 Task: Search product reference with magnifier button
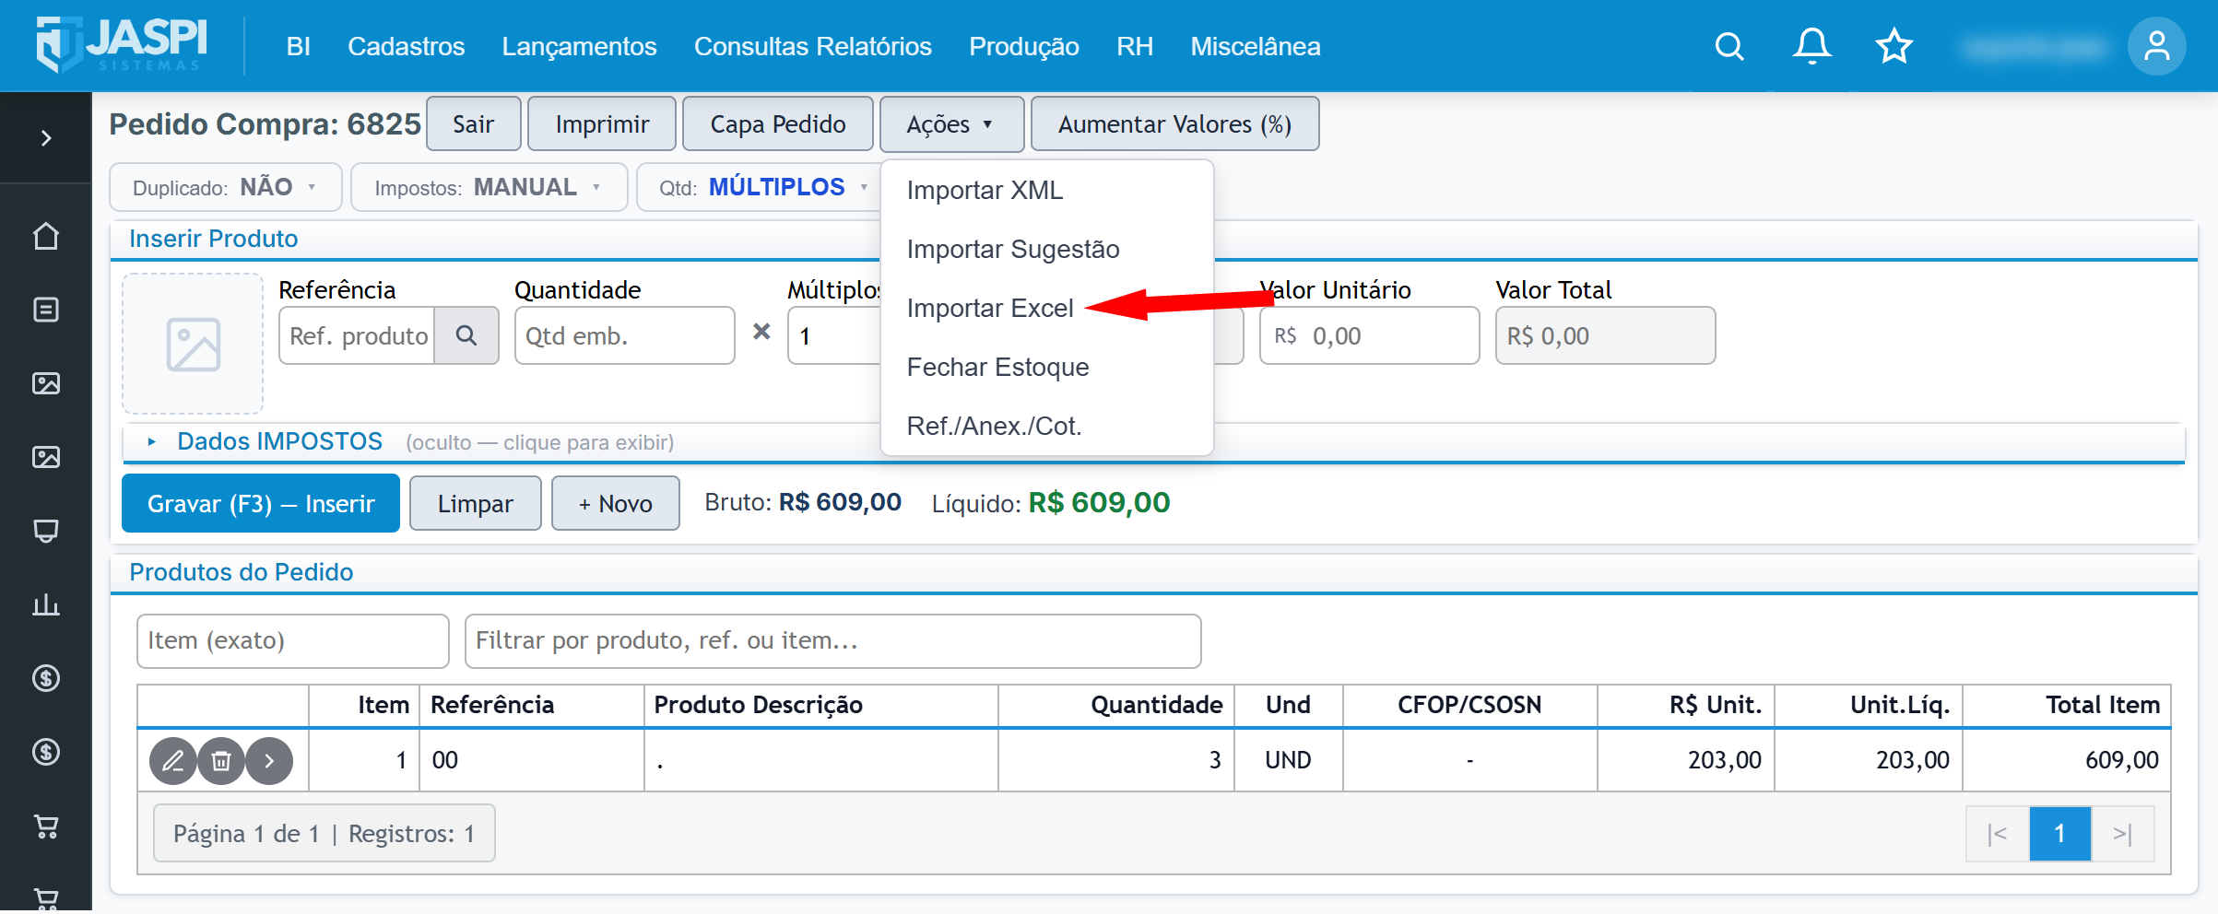466,335
